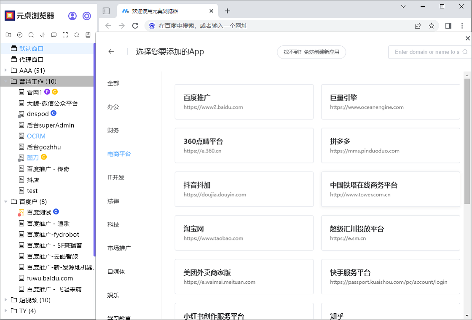Viewport: 472px width, 320px height.
Task: Click the circled plus add icon
Action: [x=20, y=35]
